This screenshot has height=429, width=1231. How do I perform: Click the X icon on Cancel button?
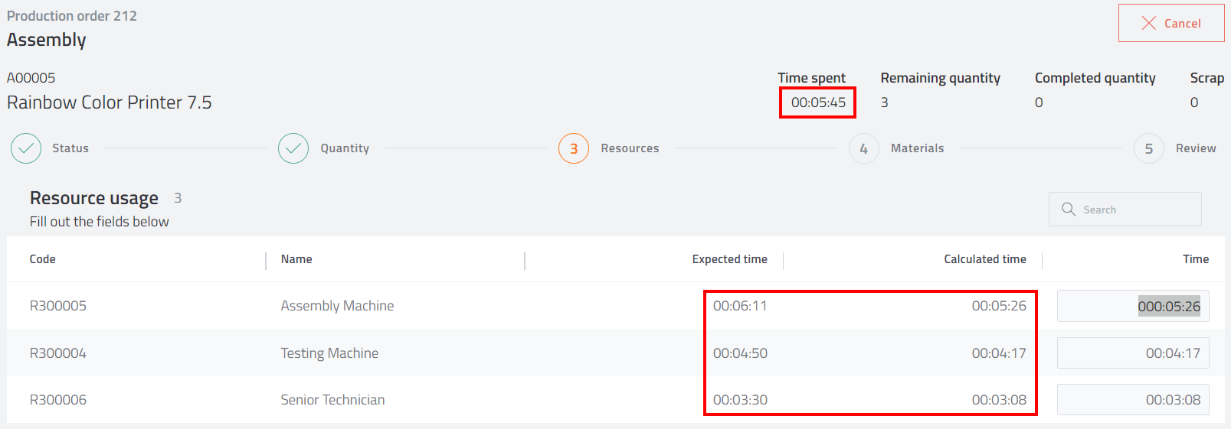(x=1149, y=23)
